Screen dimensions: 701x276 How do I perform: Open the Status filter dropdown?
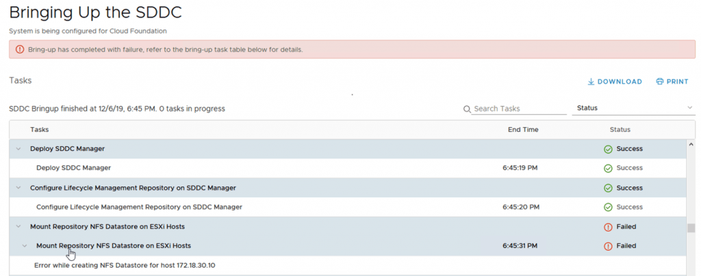pyautogui.click(x=633, y=108)
